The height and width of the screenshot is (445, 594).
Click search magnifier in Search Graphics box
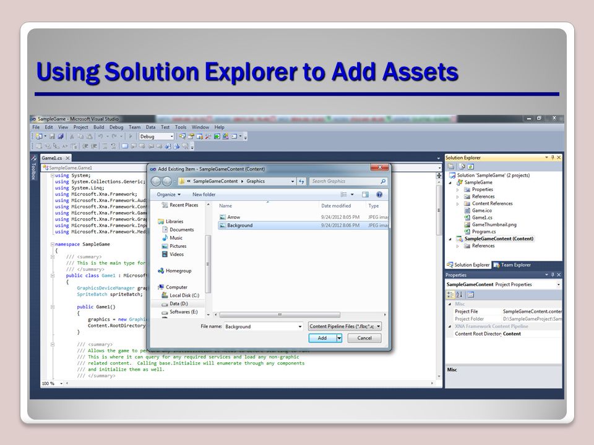click(383, 181)
